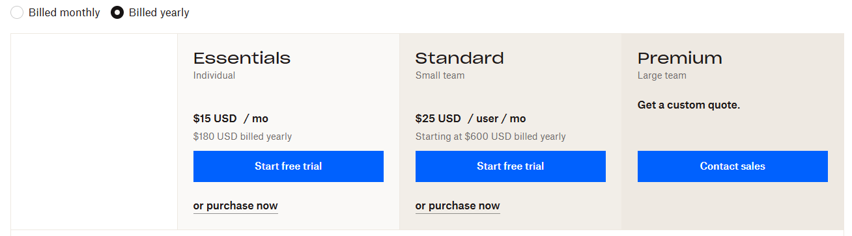Click the Standard plan heading
Viewport: 852px width, 236px height.
(x=460, y=58)
